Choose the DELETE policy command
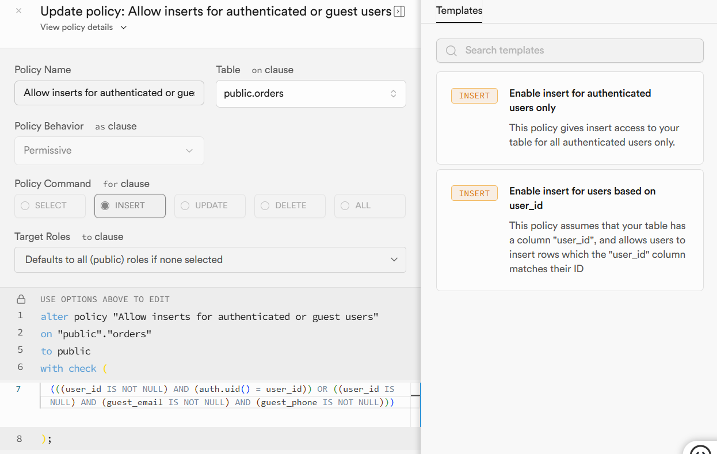This screenshot has width=717, height=454. [290, 206]
